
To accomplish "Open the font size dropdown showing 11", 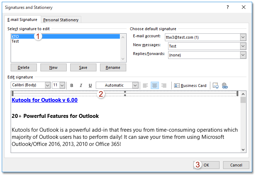I will pyautogui.click(x=62, y=85).
